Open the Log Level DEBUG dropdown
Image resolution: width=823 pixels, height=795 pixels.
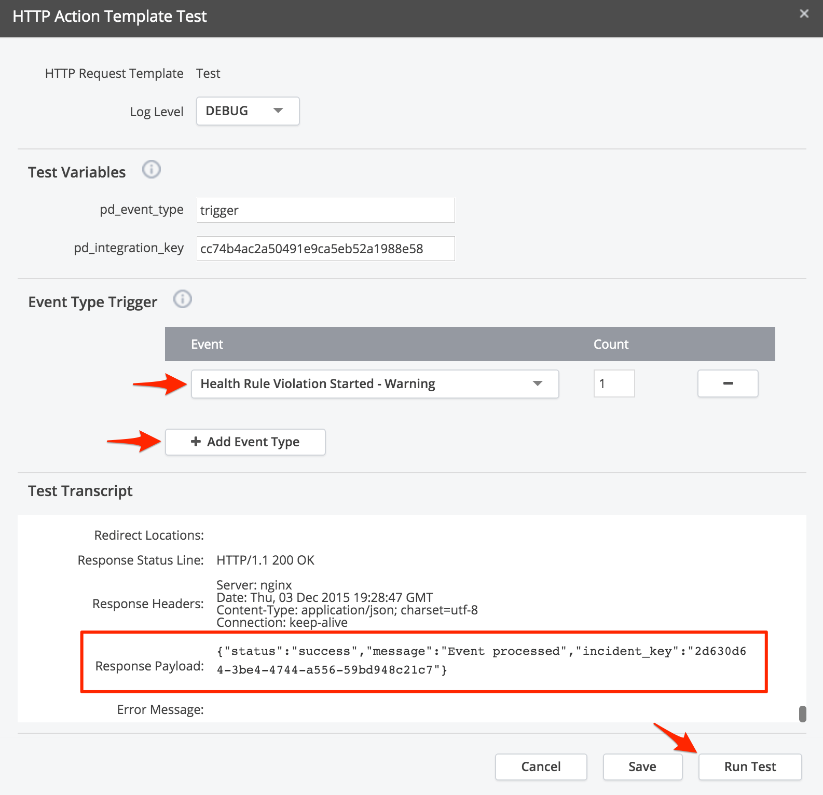pyautogui.click(x=248, y=111)
